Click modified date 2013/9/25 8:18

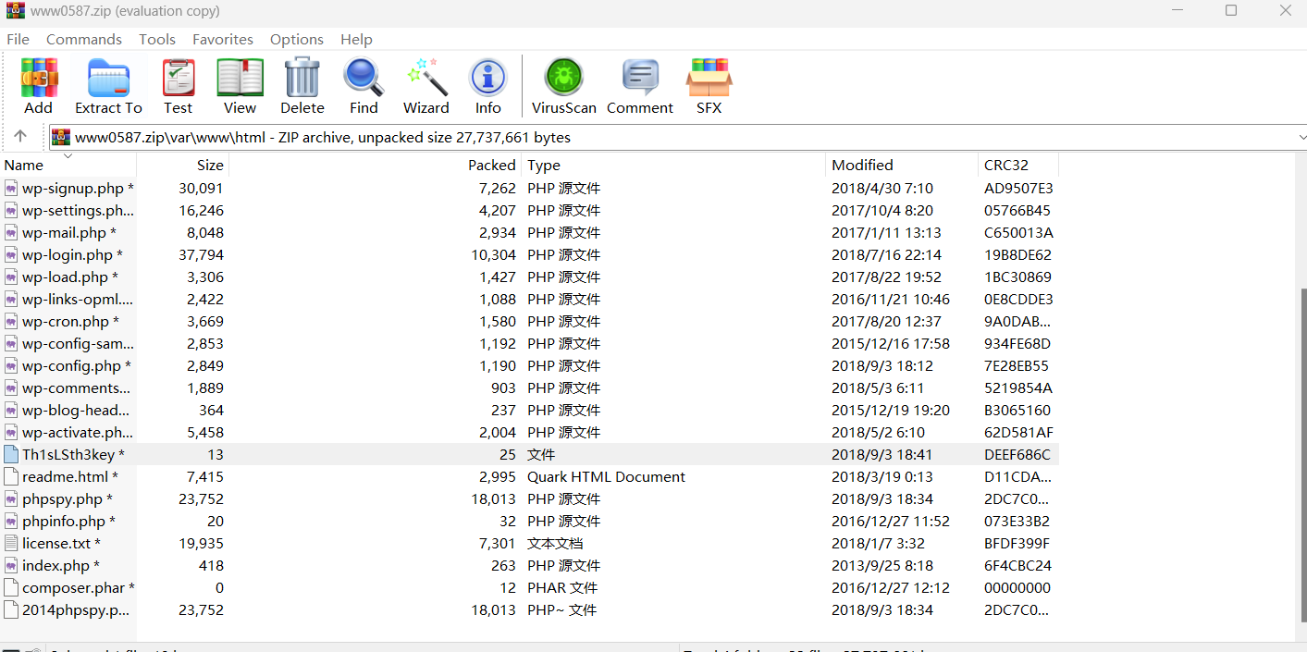click(x=882, y=565)
